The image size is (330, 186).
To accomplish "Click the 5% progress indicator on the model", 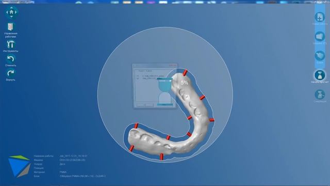I will [x=185, y=83].
